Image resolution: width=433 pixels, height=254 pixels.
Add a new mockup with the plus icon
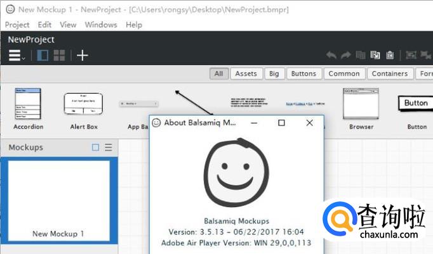tap(83, 55)
